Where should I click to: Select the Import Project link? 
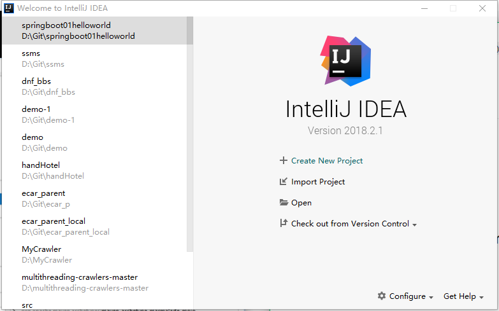(318, 182)
